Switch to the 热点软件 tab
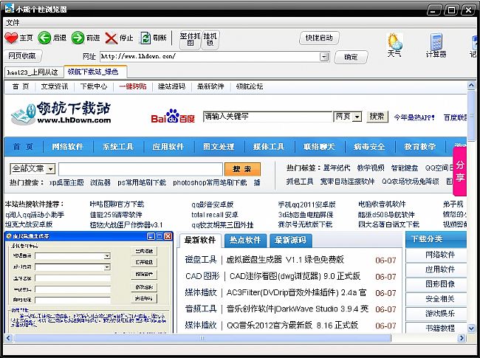The width and height of the screenshot is (480, 358). (x=245, y=240)
